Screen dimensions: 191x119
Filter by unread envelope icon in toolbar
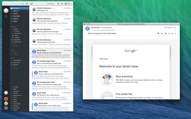point(12,3)
